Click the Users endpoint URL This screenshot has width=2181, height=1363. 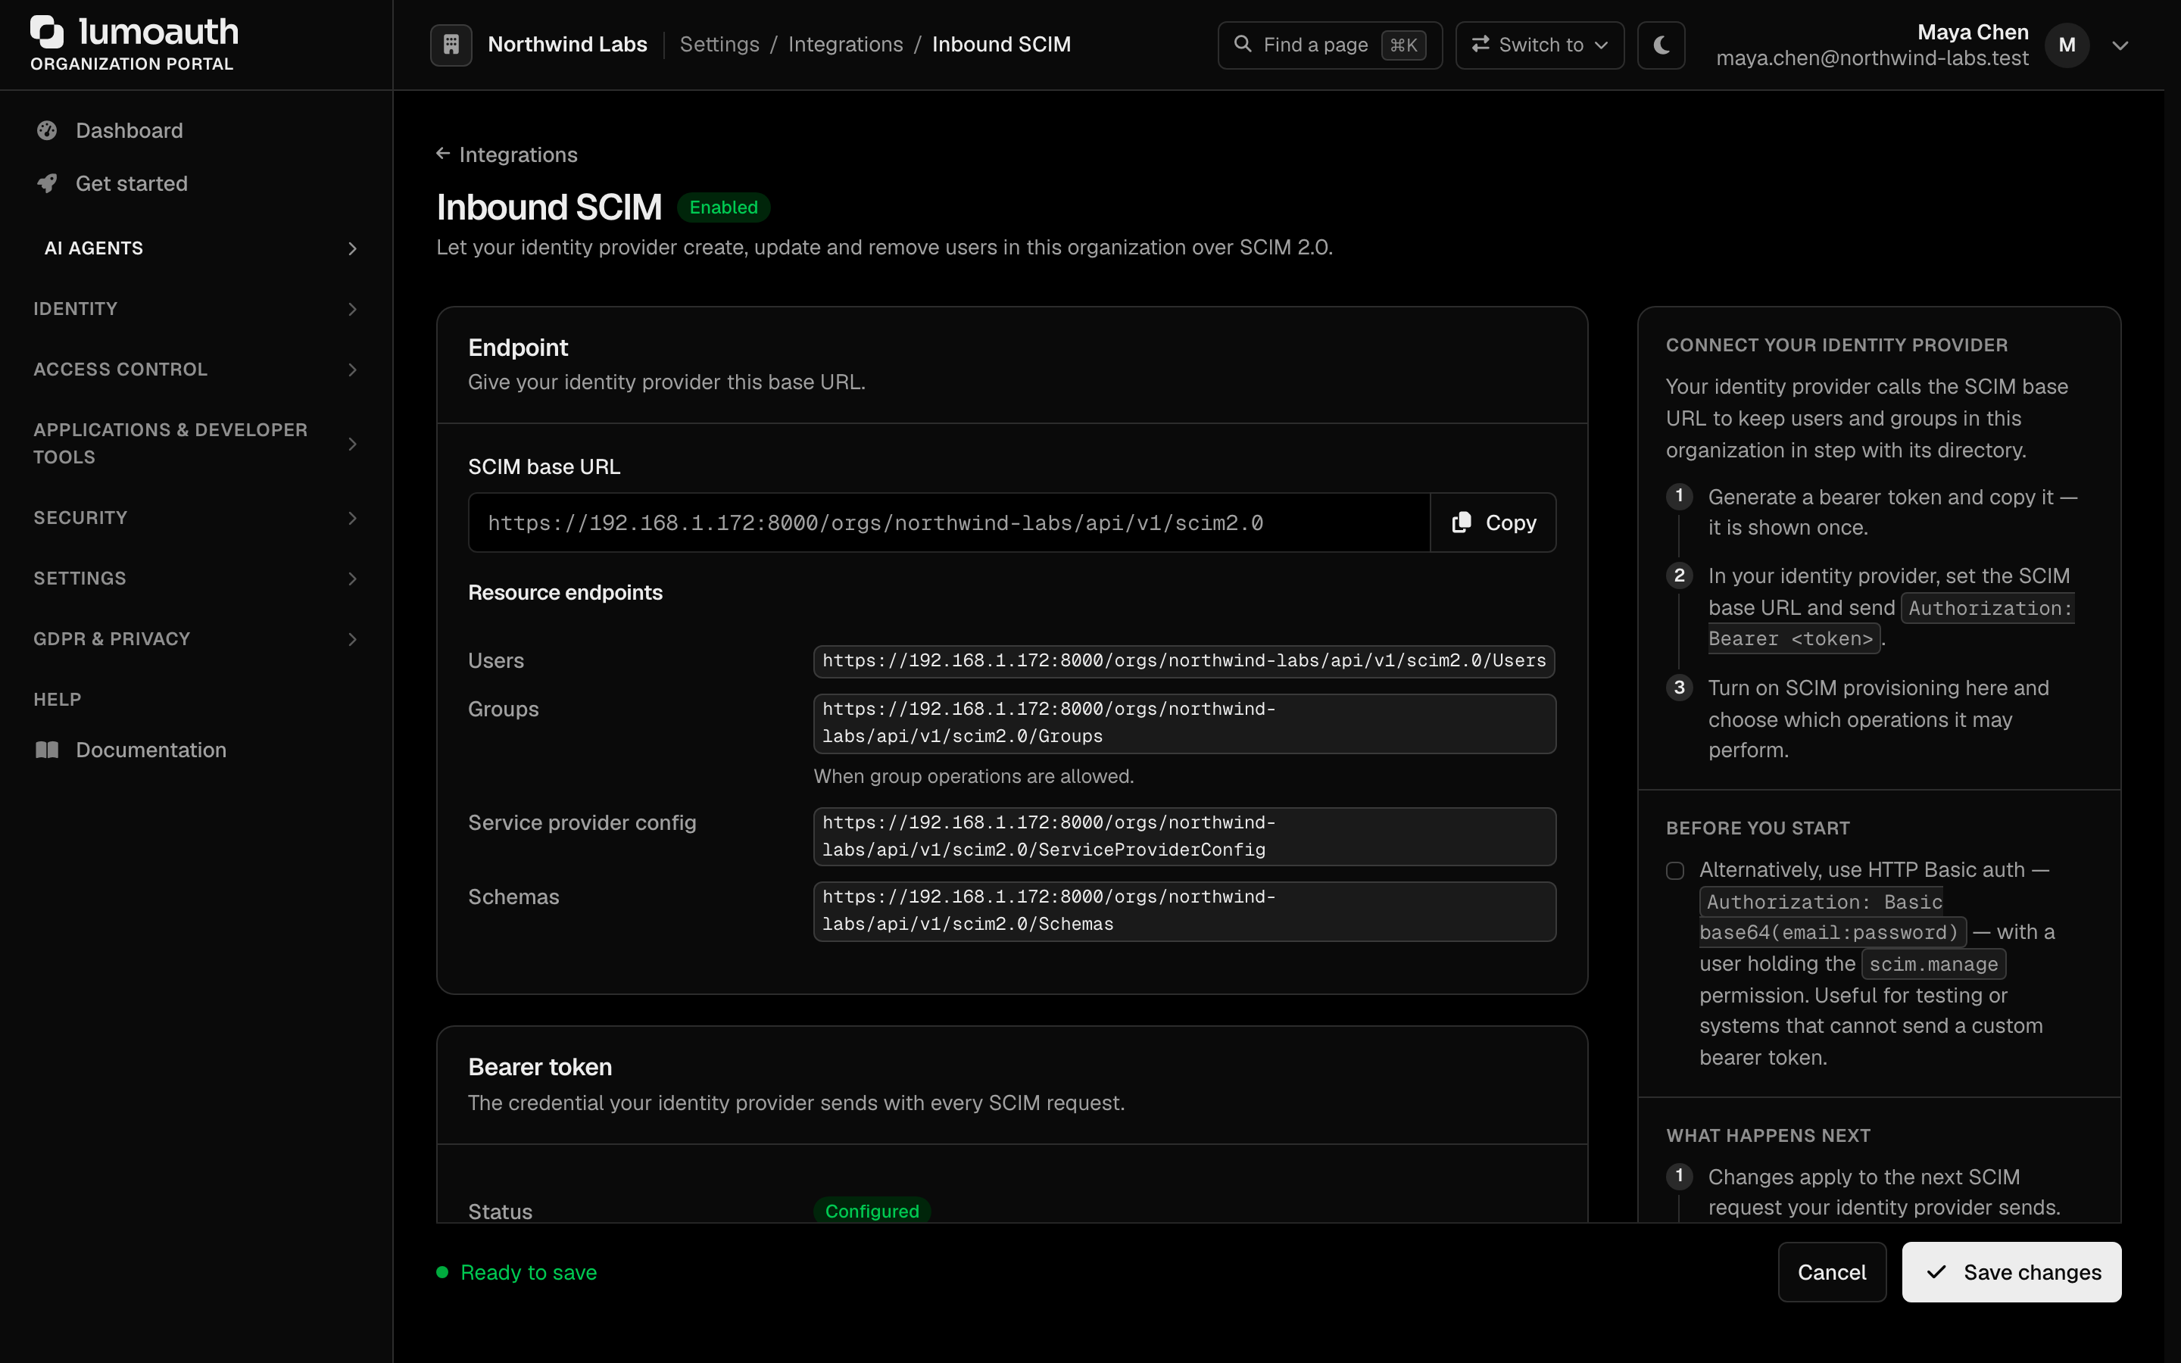coord(1184,661)
